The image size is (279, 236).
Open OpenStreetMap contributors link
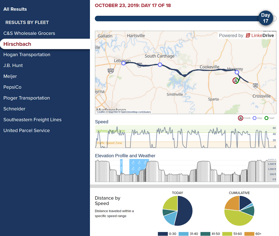click(136, 112)
